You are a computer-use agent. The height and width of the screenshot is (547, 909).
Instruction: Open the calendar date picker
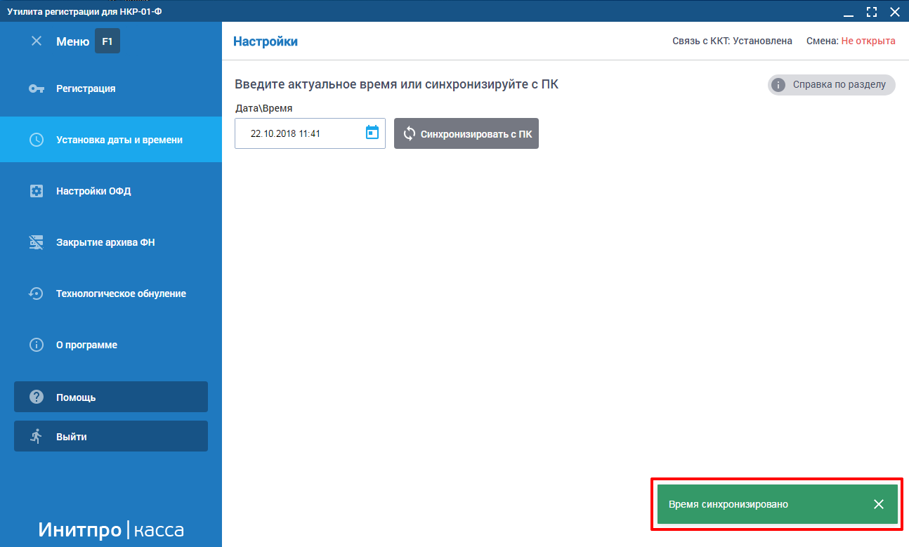pos(372,132)
